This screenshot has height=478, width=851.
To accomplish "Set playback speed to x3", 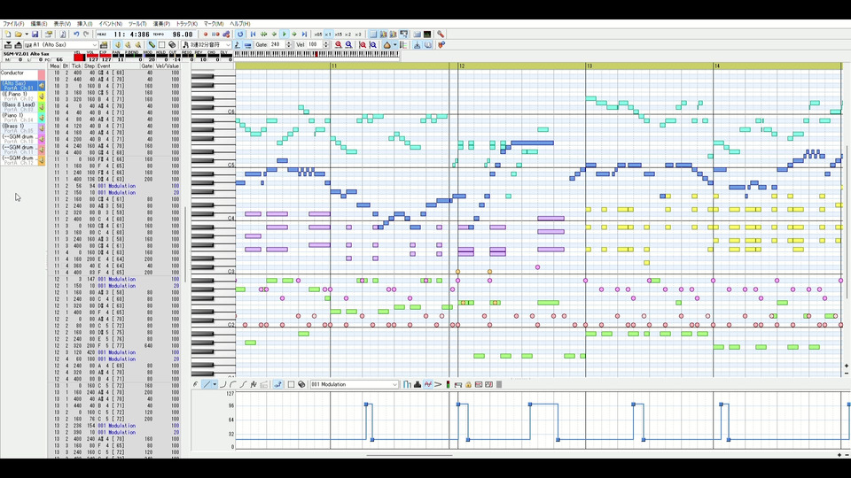I will click(x=357, y=35).
